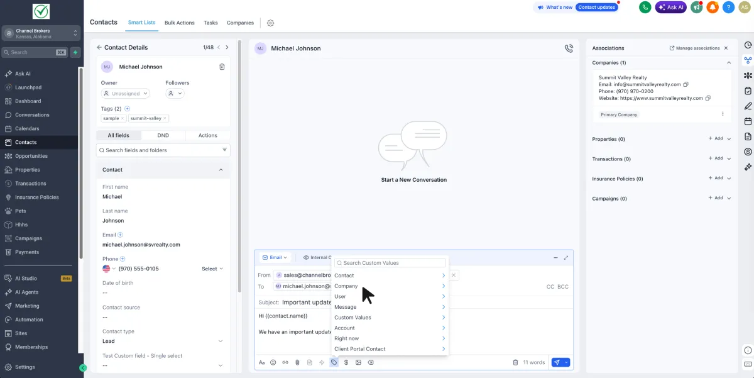
Task: Add a Campaign association
Action: click(x=716, y=198)
